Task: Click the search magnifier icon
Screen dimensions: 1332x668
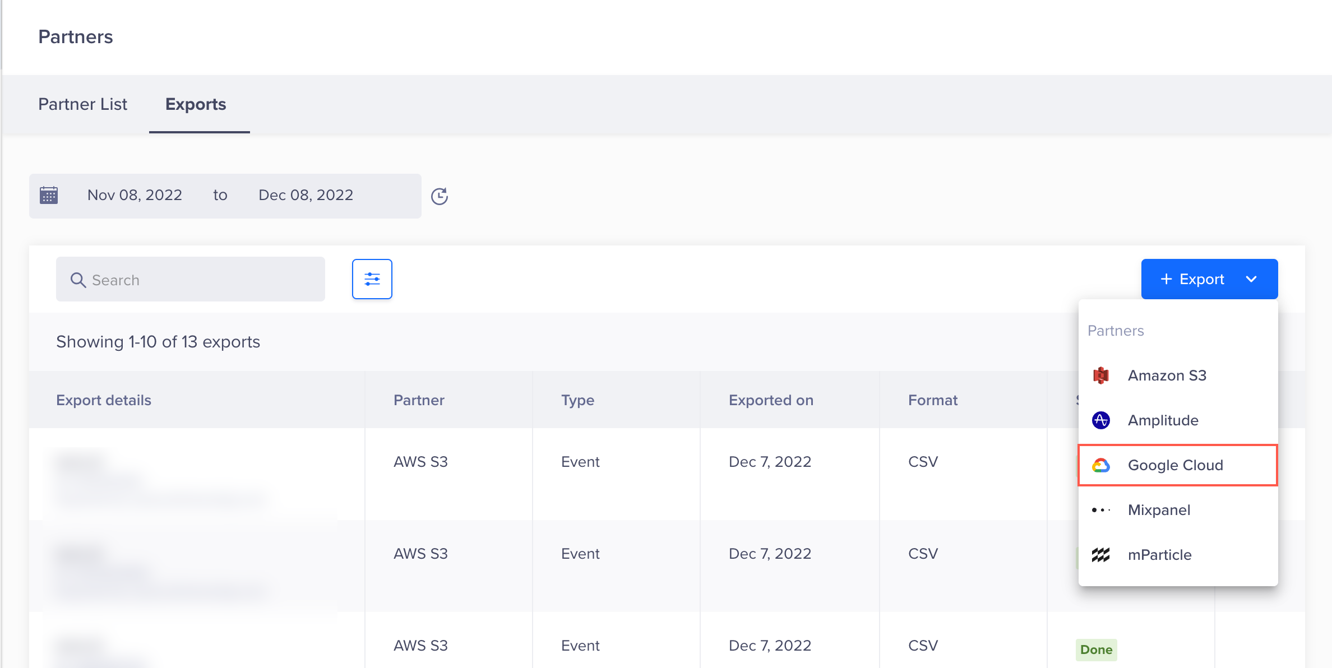Action: pyautogui.click(x=78, y=279)
